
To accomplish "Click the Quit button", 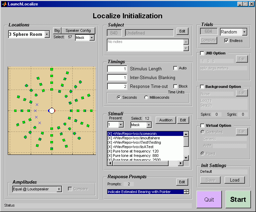I will 209,199.
